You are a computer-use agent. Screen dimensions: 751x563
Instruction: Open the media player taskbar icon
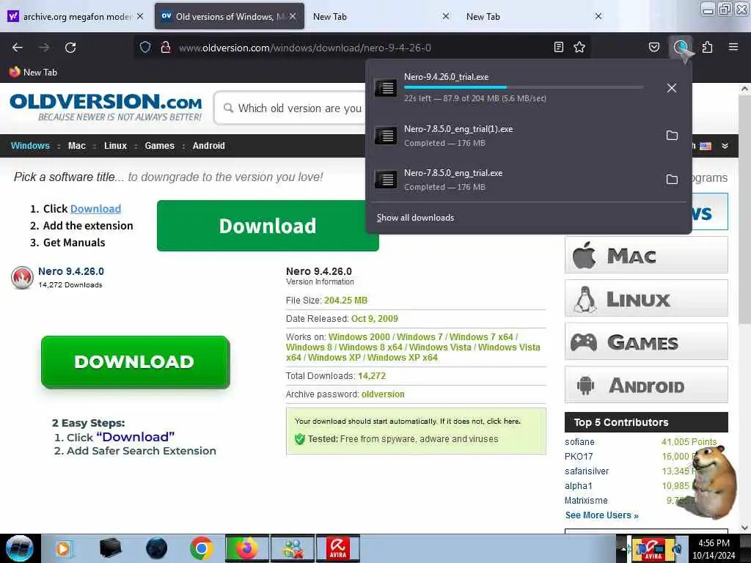[x=63, y=548]
